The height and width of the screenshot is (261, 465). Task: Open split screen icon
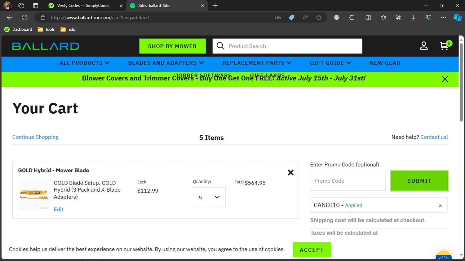pyautogui.click(x=368, y=18)
